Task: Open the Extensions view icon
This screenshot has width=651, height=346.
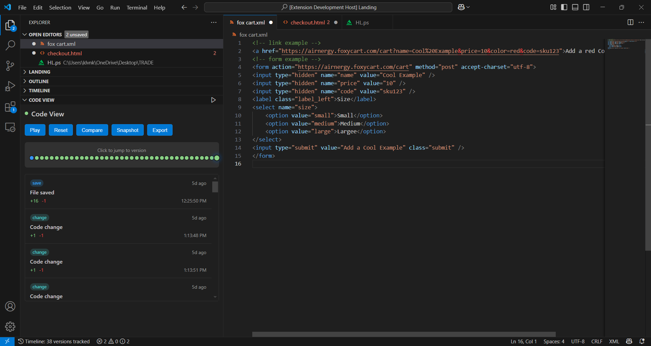Action: pyautogui.click(x=10, y=107)
